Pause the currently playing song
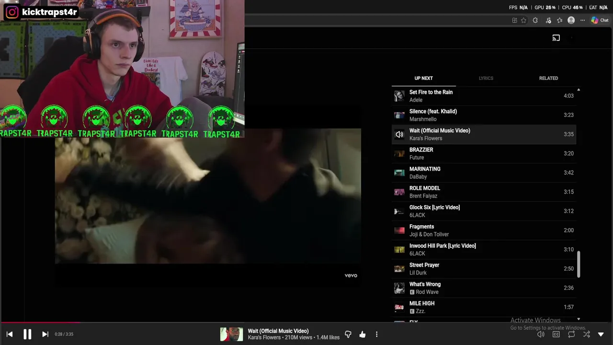The image size is (613, 345). [27, 334]
